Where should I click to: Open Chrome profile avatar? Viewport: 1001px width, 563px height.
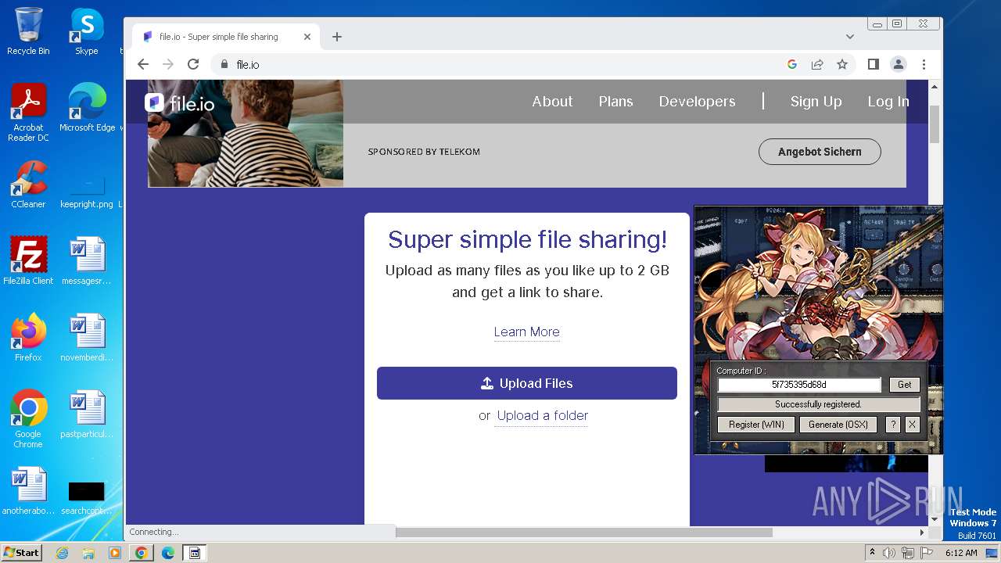[x=899, y=65]
